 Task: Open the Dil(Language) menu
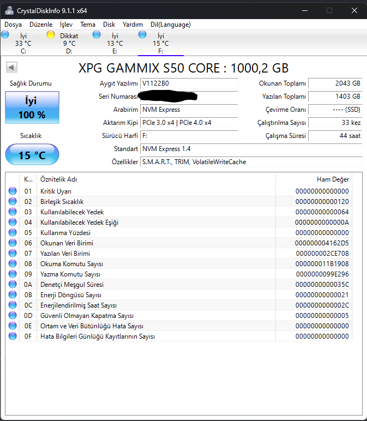[171, 25]
